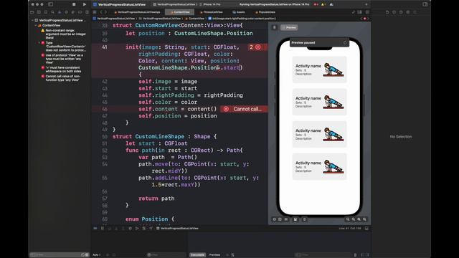Click line number 41 in the gutter
The width and height of the screenshot is (459, 258).
pos(105,47)
